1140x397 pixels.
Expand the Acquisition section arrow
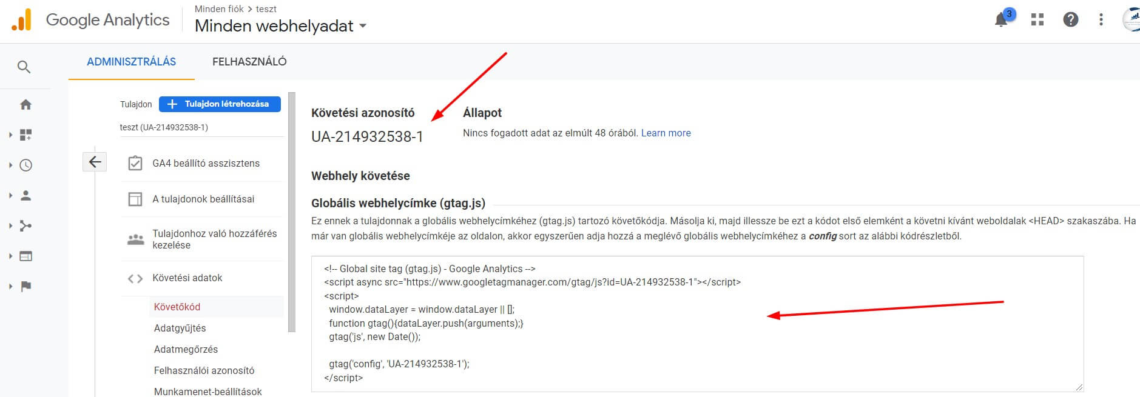click(10, 225)
